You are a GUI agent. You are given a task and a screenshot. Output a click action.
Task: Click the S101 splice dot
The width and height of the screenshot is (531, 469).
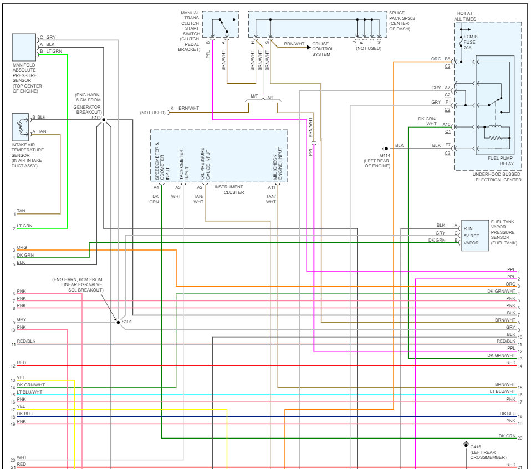point(118,322)
